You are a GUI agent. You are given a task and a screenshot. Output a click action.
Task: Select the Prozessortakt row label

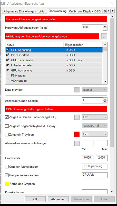click(20, 55)
